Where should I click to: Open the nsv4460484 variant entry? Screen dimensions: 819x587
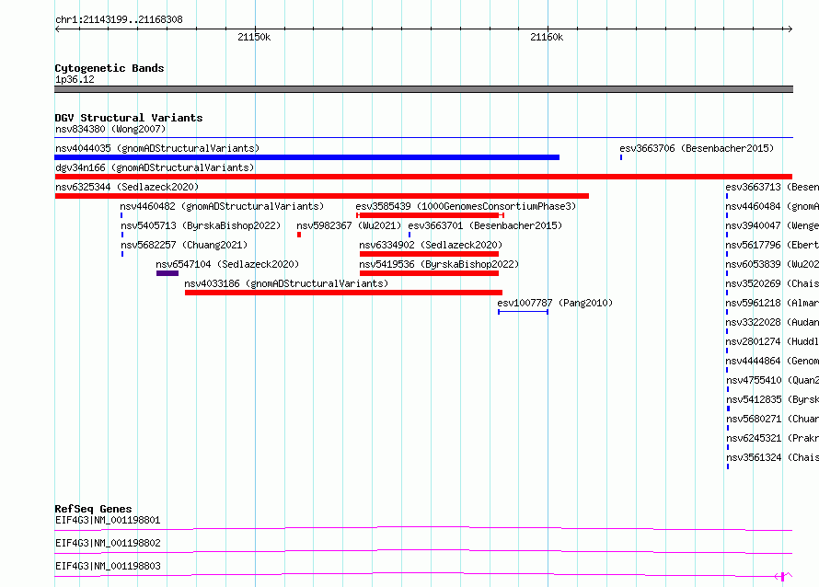772,206
